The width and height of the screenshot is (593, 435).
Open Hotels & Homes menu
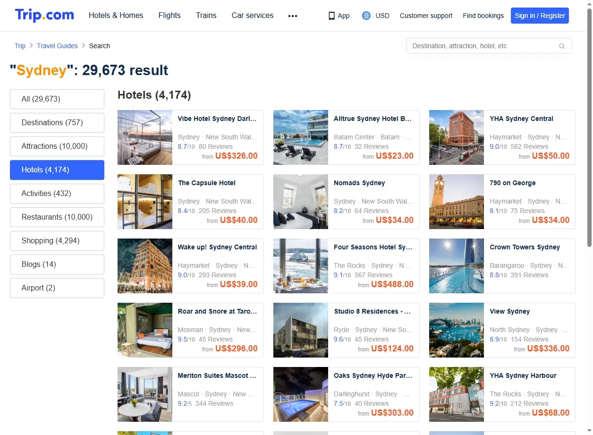click(x=116, y=15)
